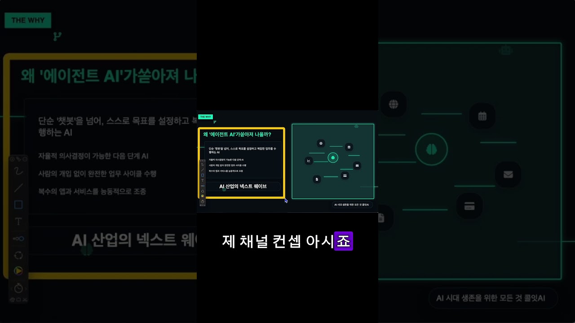
Task: Click the center slide title '왜 에이전트 AI가쏟아져 나올까?'
Action: coord(237,134)
